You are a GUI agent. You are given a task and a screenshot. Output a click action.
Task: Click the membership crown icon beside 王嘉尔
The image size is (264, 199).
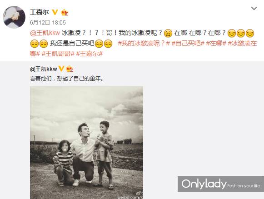pyautogui.click(x=65, y=12)
